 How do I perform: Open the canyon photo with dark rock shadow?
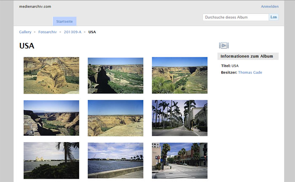coord(115,75)
